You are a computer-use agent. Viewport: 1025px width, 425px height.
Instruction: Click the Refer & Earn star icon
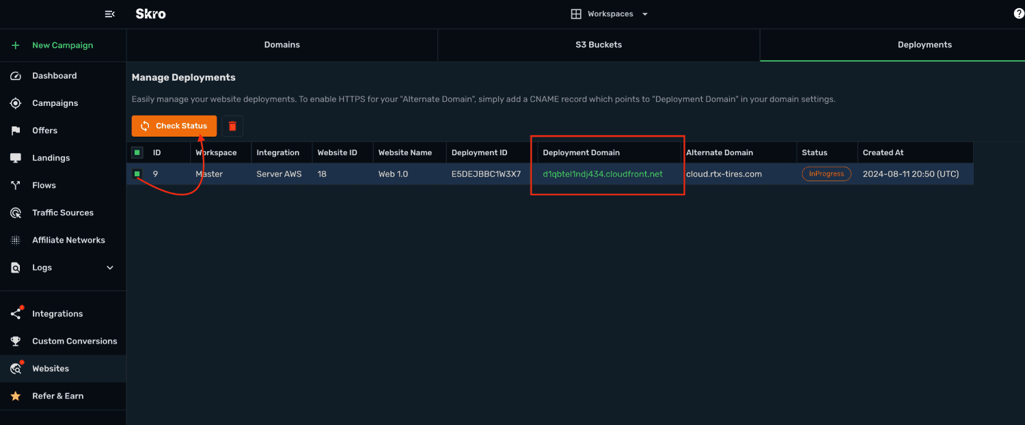[16, 396]
